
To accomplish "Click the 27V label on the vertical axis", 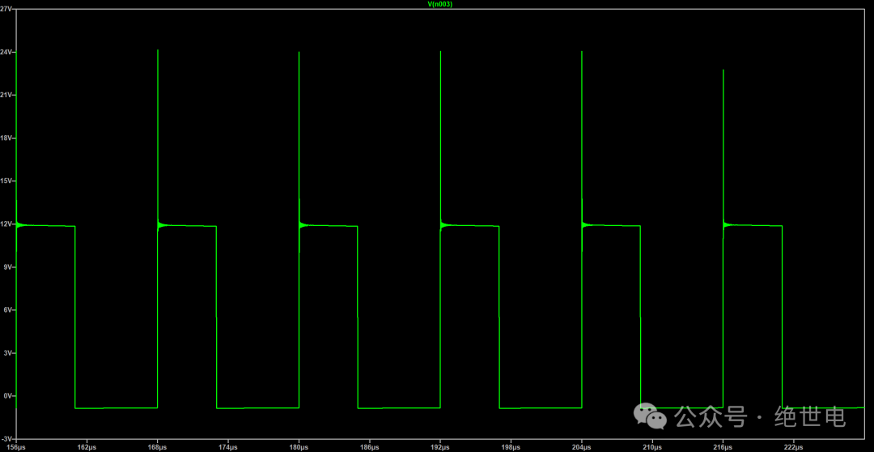I will (x=7, y=10).
